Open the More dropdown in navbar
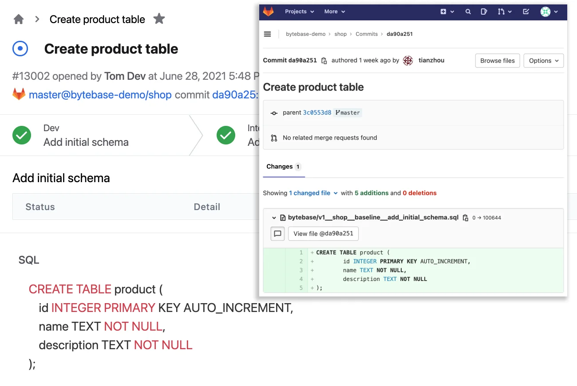The height and width of the screenshot is (386, 577). tap(334, 12)
